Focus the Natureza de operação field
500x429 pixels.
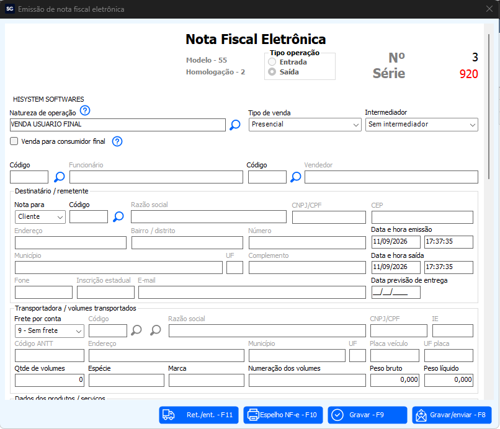(118, 125)
